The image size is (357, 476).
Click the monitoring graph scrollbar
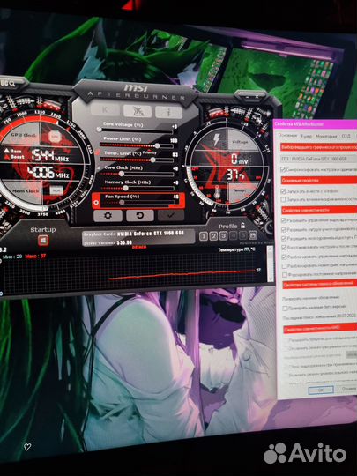[271, 264]
